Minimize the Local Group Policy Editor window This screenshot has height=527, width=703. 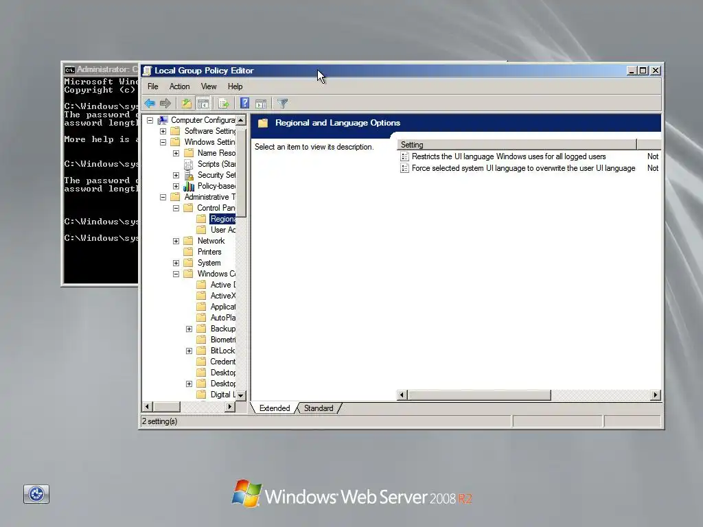click(632, 71)
